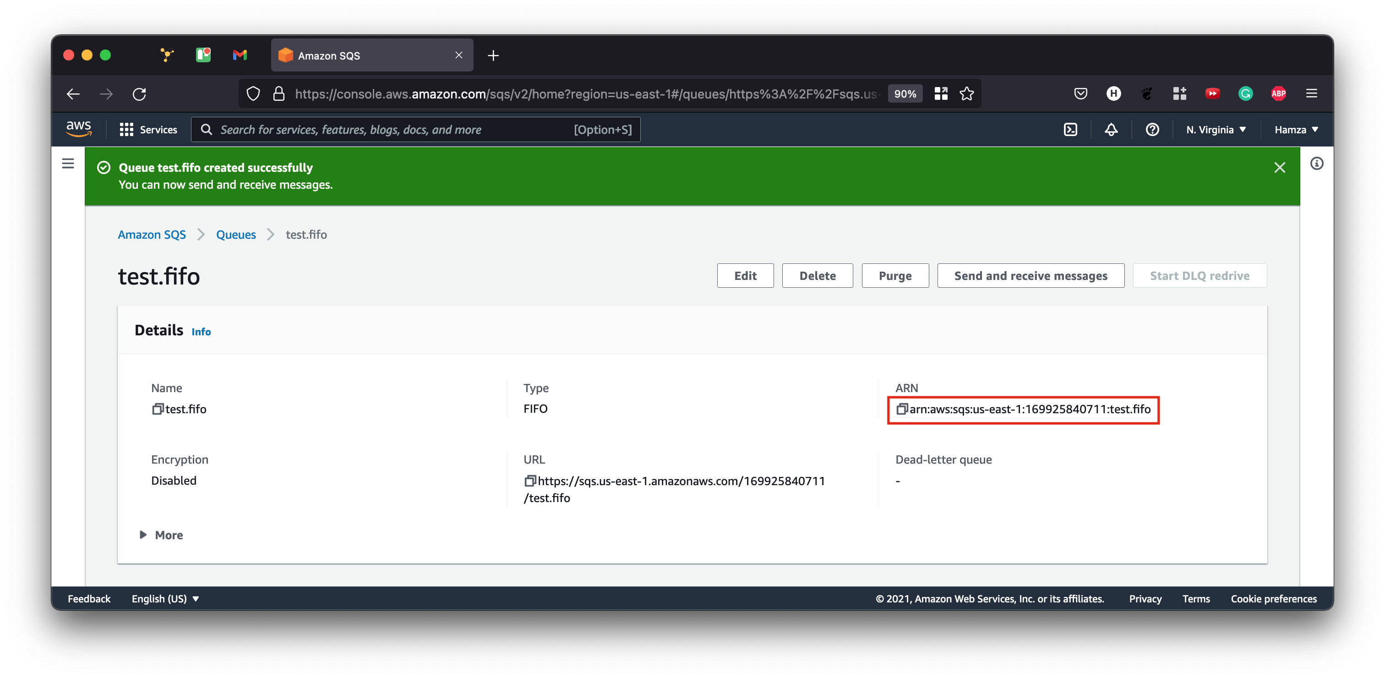Dismiss the green success banner
Image resolution: width=1385 pixels, height=678 pixels.
coord(1279,168)
